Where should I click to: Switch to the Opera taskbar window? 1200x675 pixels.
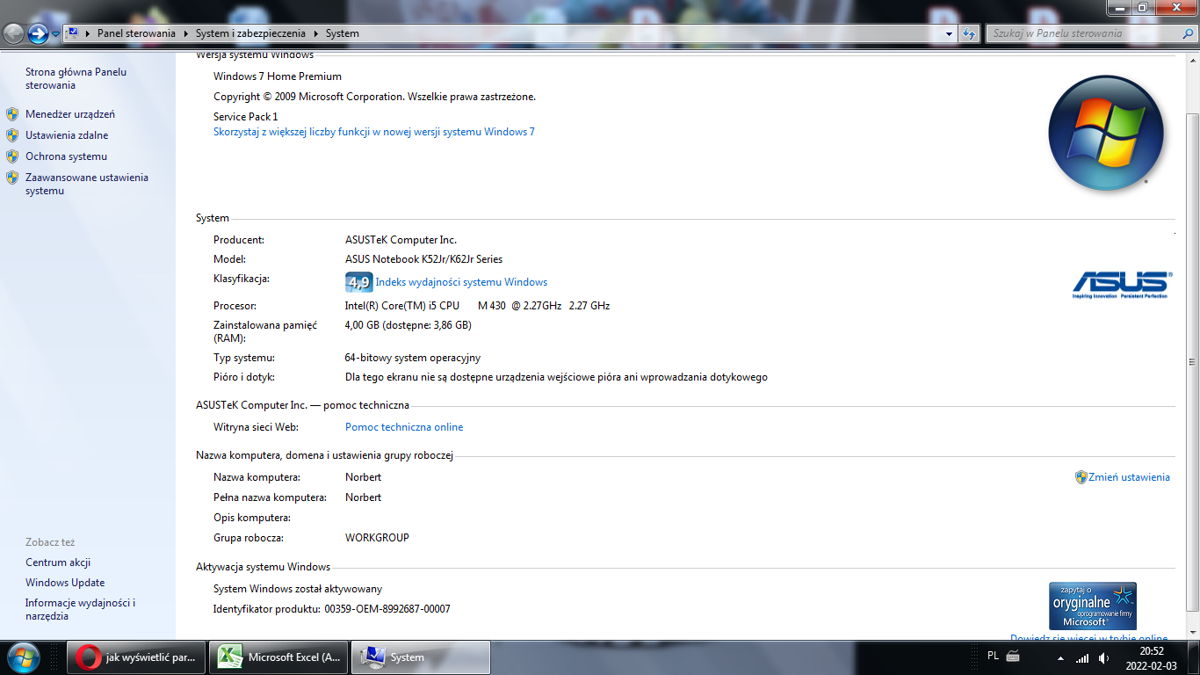136,657
